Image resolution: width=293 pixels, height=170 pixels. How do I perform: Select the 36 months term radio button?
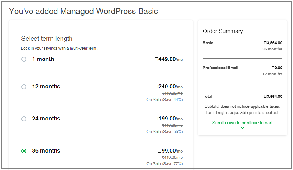tap(24, 151)
